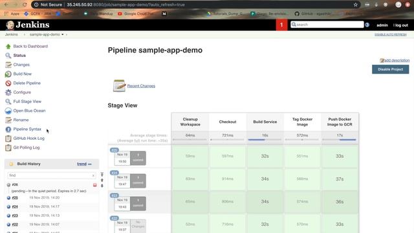Click browser reload button
This screenshot has height=233, width=414.
(x=25, y=5)
